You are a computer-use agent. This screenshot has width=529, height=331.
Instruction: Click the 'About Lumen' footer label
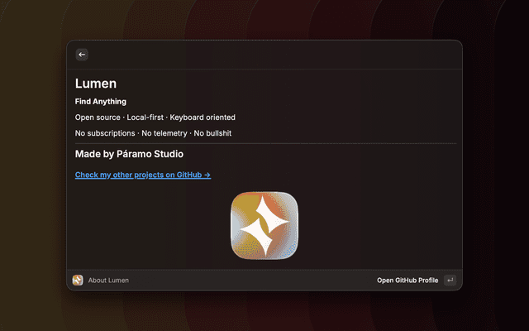[108, 281]
